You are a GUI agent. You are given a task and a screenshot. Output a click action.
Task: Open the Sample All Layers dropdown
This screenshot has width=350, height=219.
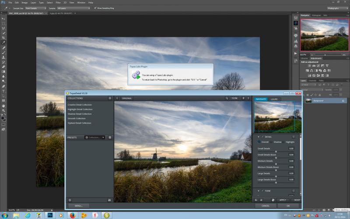[73, 8]
